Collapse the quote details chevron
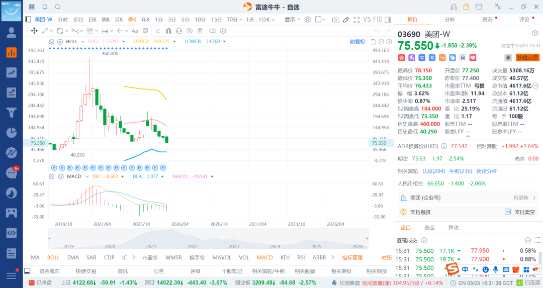 pyautogui.click(x=468, y=137)
